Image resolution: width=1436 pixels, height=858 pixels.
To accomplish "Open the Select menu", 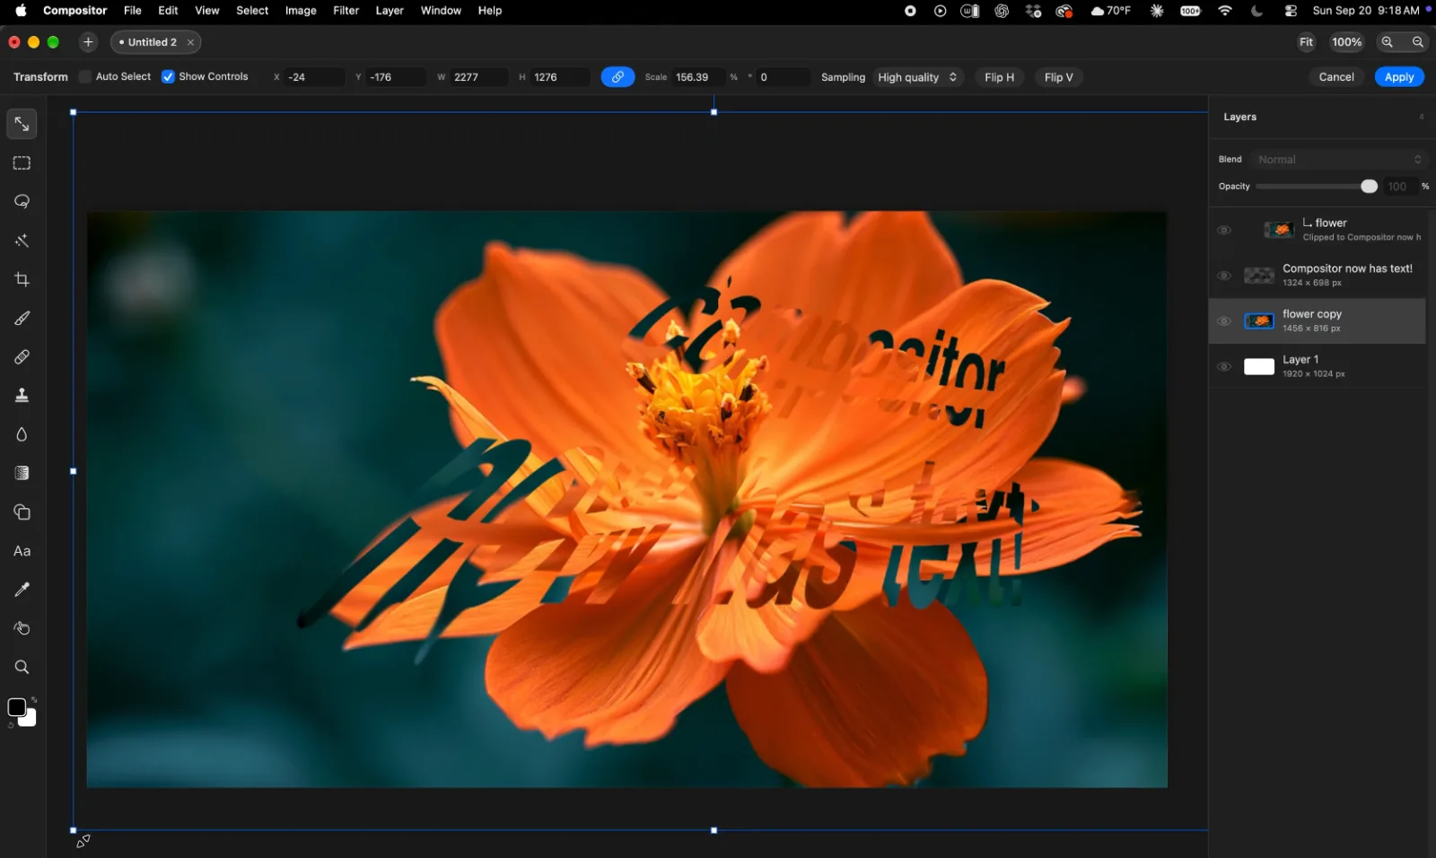I will [x=252, y=11].
